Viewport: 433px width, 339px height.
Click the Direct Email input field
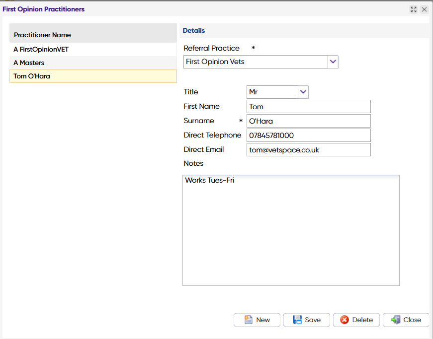[x=308, y=150]
